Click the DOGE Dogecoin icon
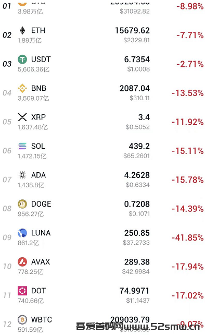 pyautogui.click(x=22, y=204)
